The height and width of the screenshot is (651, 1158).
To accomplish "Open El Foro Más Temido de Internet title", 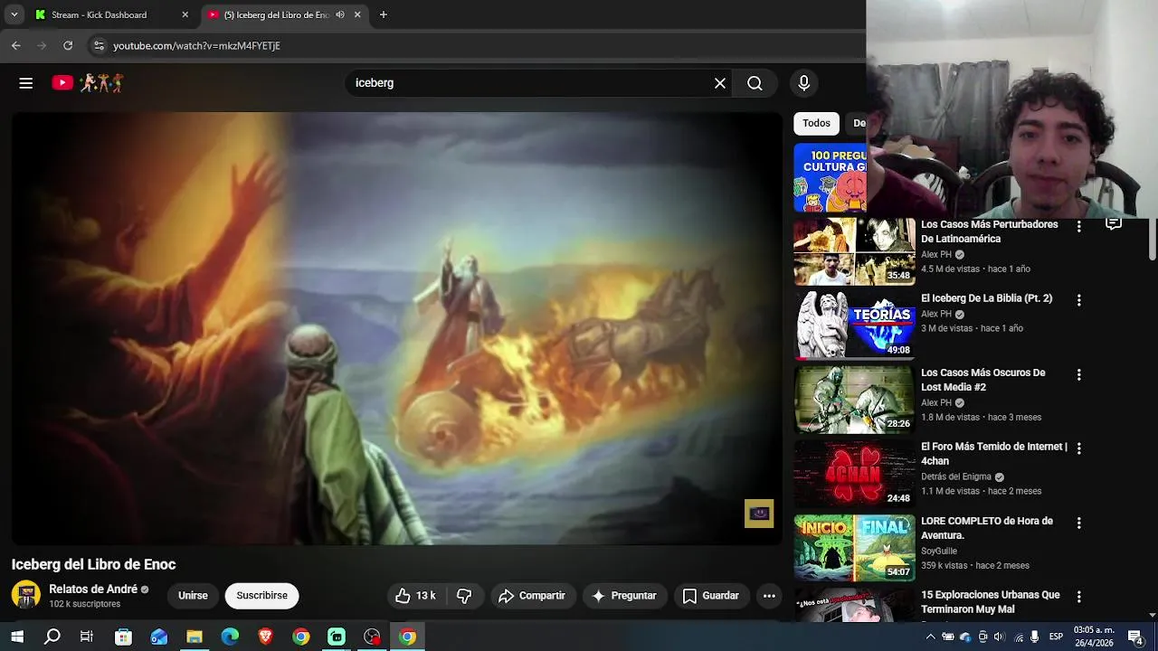I will click(x=994, y=454).
